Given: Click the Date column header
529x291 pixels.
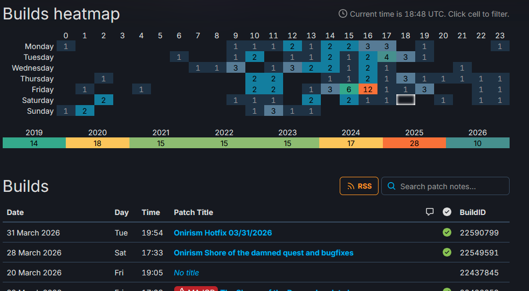Looking at the screenshot, I should (15, 212).
